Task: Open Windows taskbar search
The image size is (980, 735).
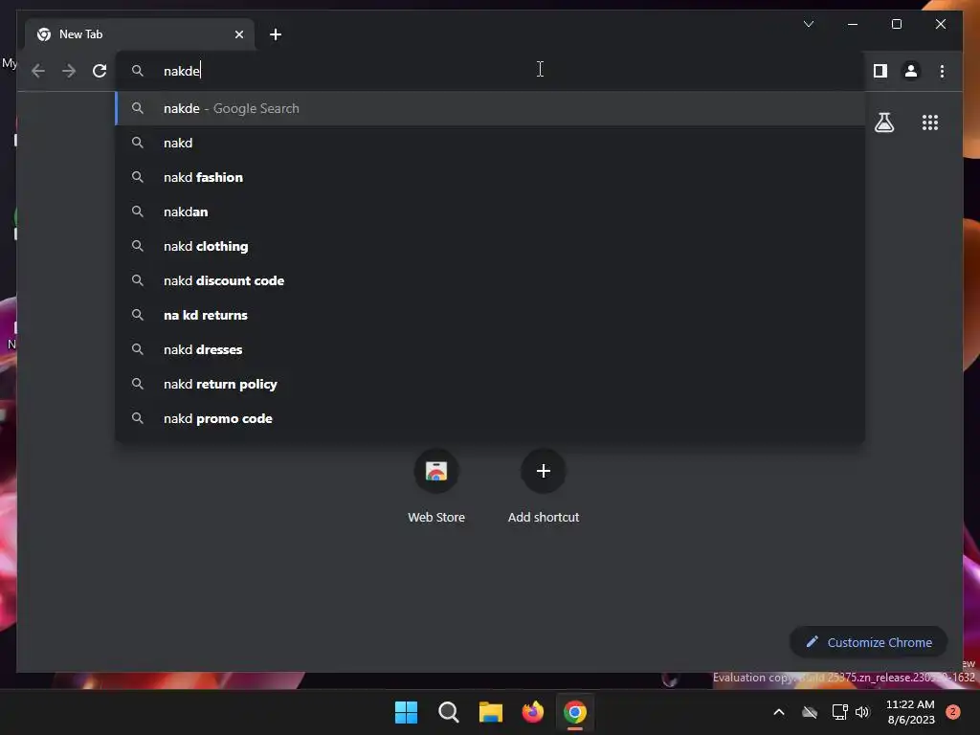Action: [x=448, y=712]
